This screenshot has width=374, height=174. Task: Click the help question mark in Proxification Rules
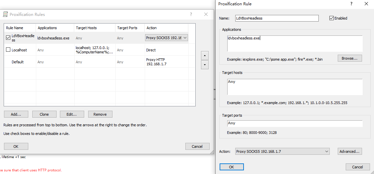(x=191, y=14)
